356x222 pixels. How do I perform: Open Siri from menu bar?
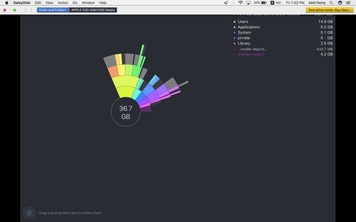pyautogui.click(x=340, y=3)
